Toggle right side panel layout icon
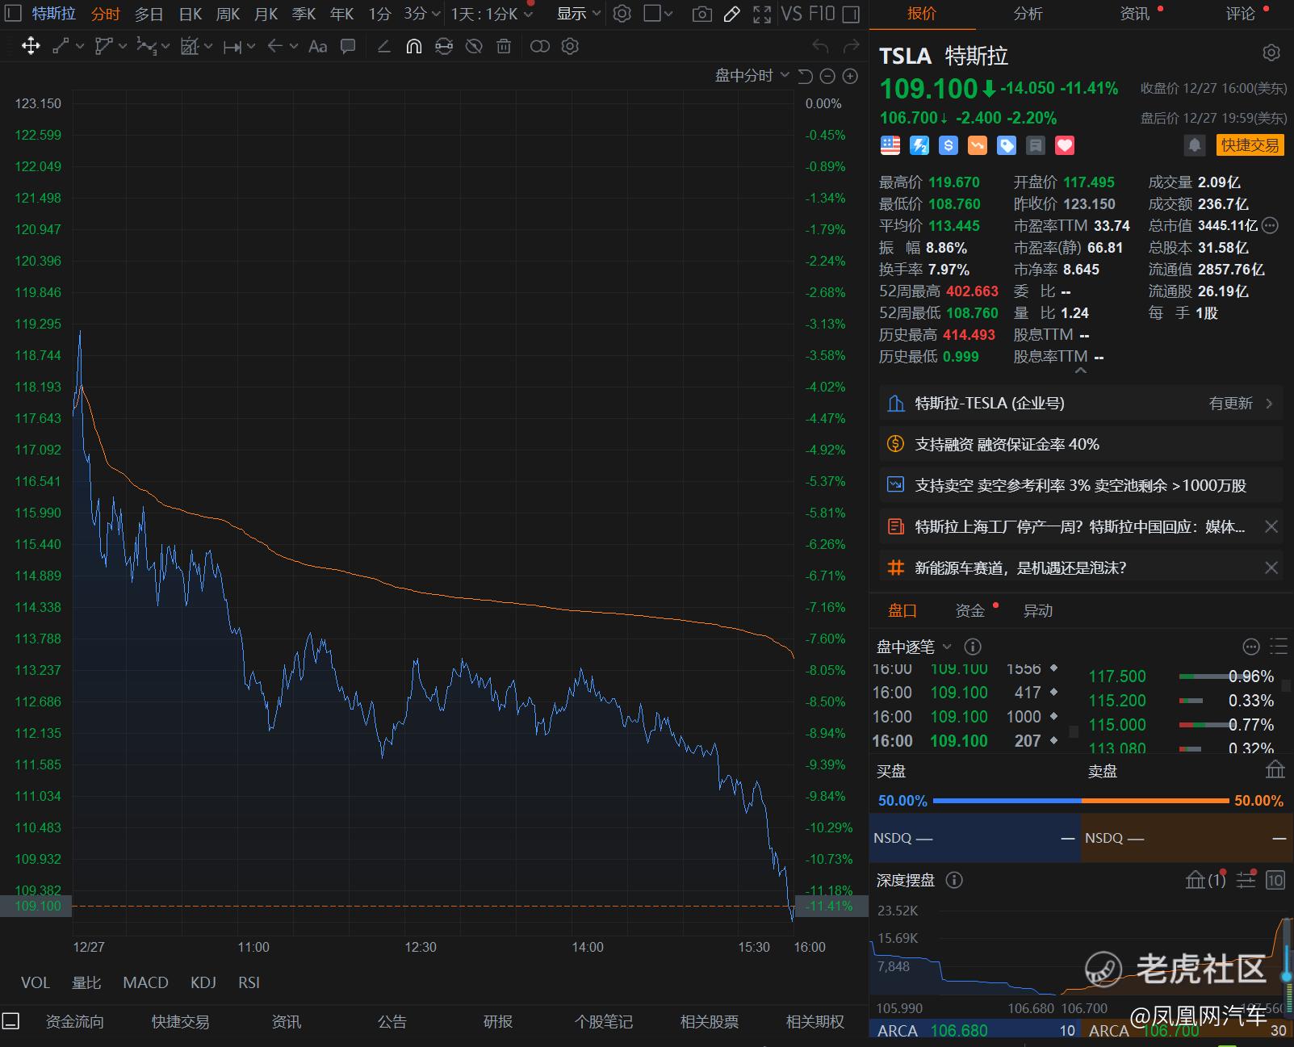This screenshot has height=1047, width=1294. click(x=850, y=14)
